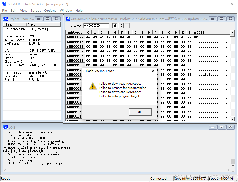Click LOG vertical scrollbar up arrow
The width and height of the screenshot is (238, 182).
(x=233, y=133)
